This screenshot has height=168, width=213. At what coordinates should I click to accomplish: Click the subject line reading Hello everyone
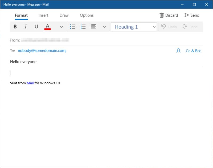23,61
